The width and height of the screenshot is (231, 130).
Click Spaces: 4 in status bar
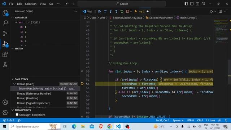coord(178,120)
